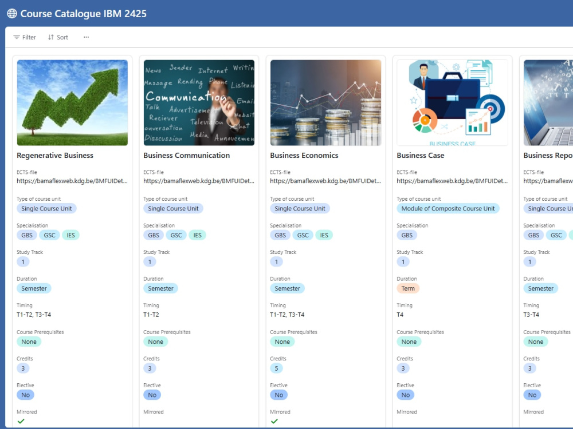This screenshot has height=429, width=573.
Task: Click GSC tag on Business Communication card
Action: tap(176, 235)
